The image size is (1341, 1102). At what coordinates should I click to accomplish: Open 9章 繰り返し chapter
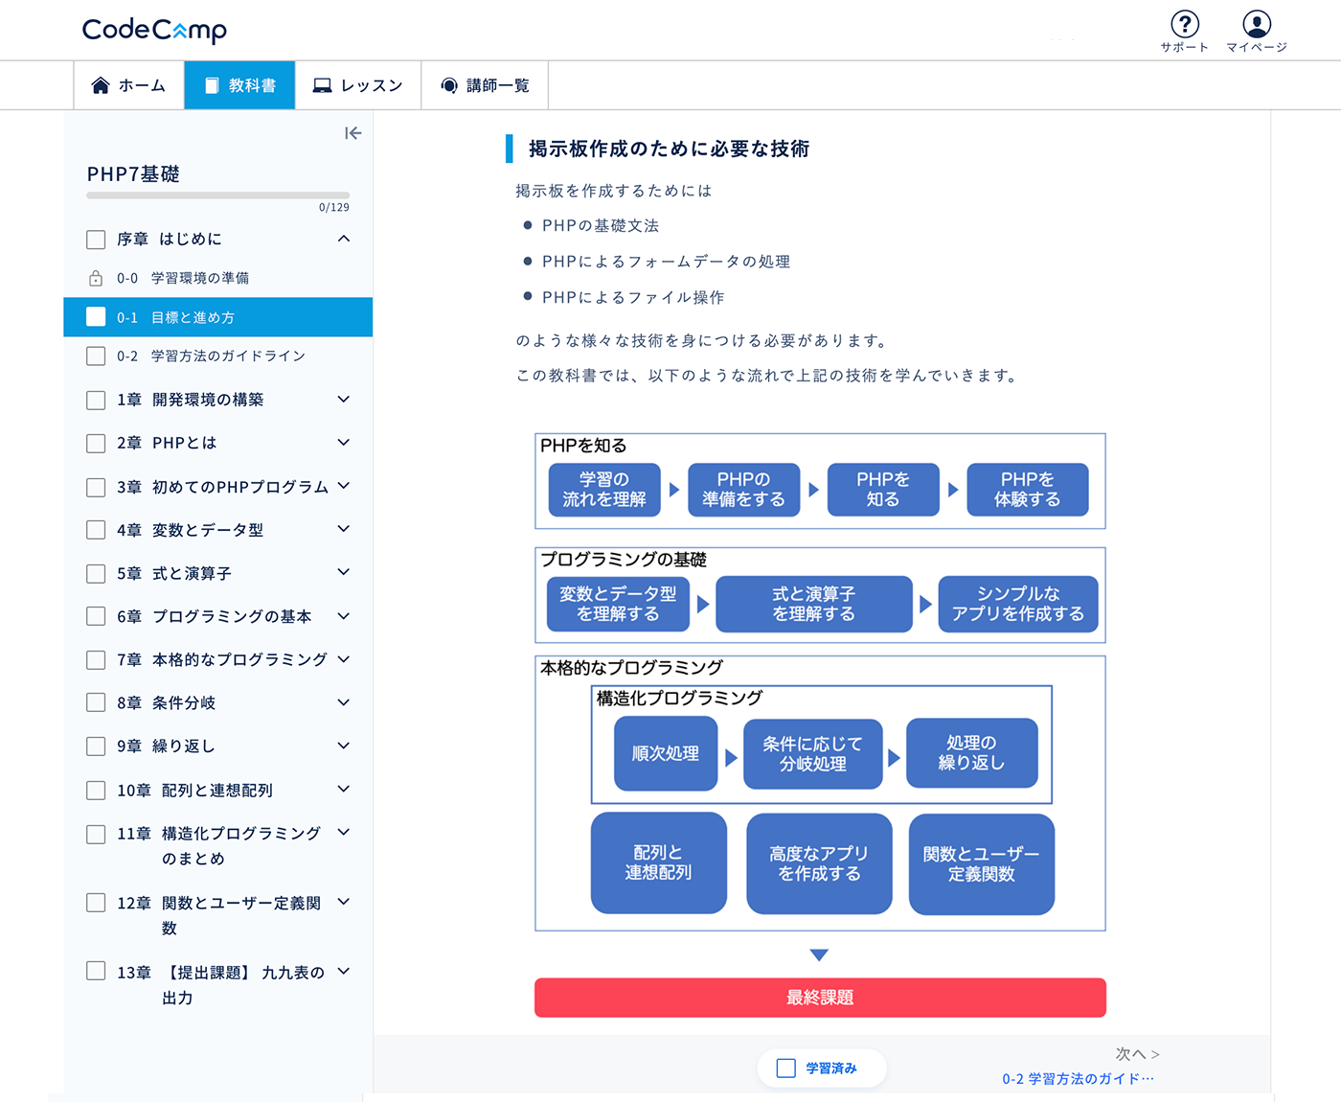[166, 746]
